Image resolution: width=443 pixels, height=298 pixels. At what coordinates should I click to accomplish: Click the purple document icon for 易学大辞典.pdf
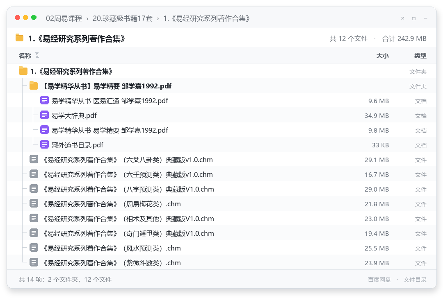click(44, 115)
